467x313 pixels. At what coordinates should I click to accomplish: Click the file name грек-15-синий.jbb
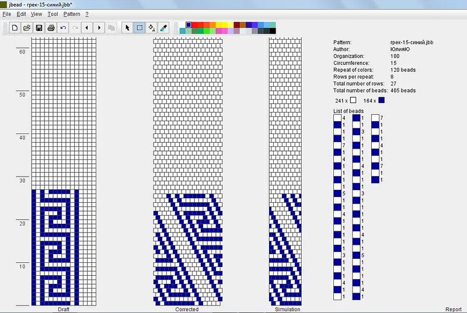pyautogui.click(x=412, y=42)
